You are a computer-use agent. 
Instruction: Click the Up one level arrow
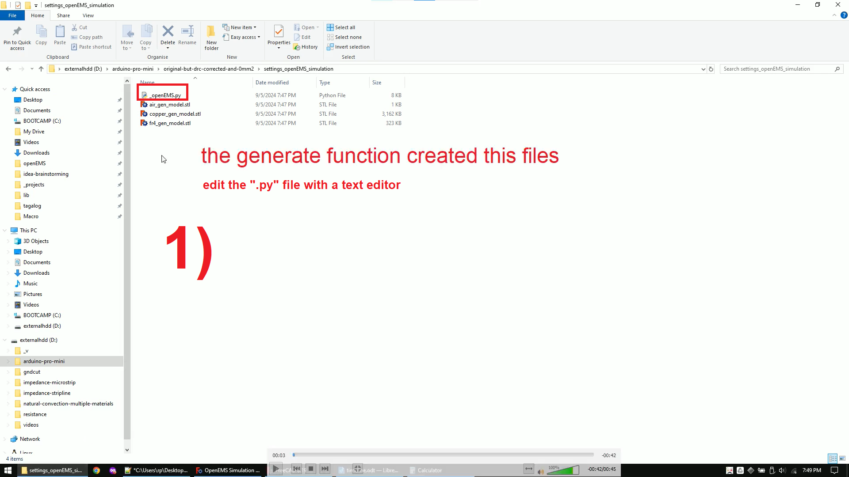tap(41, 69)
